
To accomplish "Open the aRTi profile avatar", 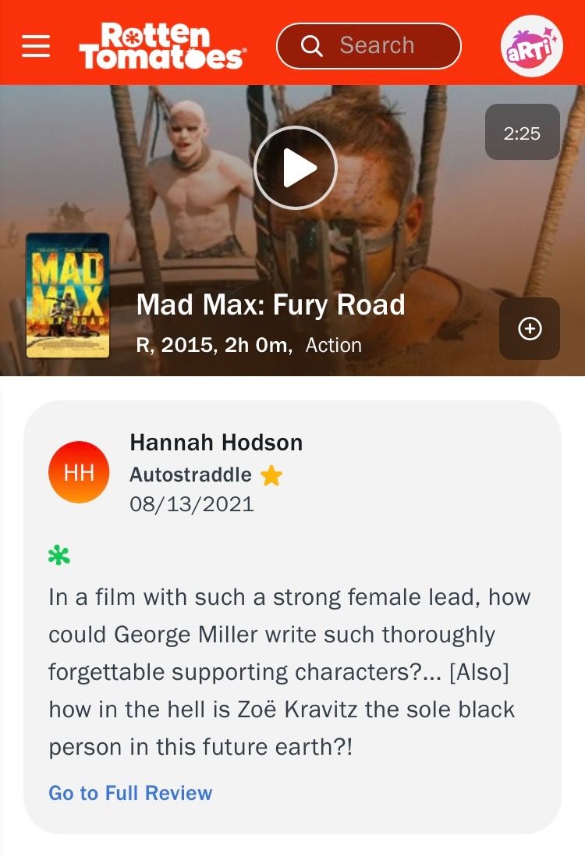I will pyautogui.click(x=531, y=46).
